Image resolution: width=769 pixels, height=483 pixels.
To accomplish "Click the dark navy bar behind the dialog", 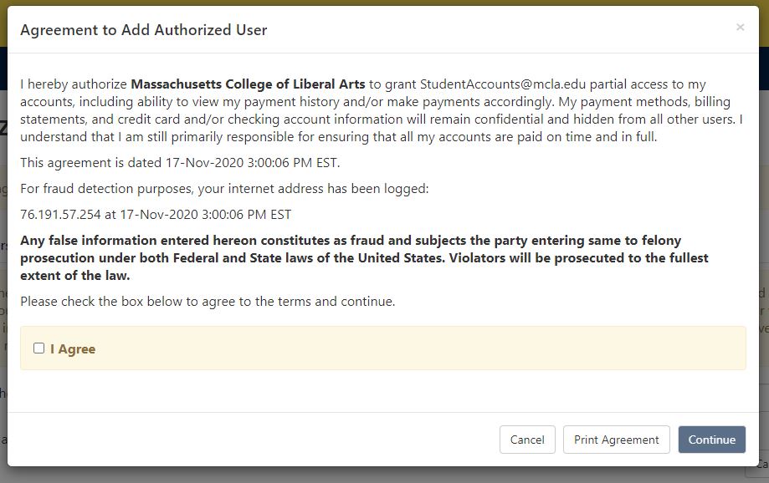I will pos(764,69).
